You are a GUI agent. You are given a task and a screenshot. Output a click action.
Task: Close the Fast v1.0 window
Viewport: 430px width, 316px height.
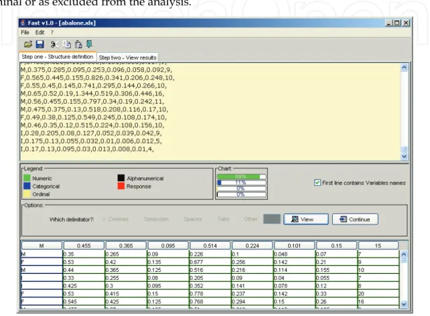coord(406,23)
